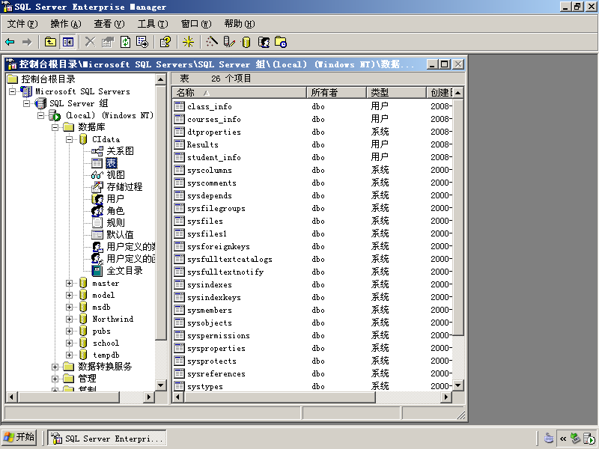Select the 视图 tree item
The height and width of the screenshot is (449, 599).
pos(115,175)
